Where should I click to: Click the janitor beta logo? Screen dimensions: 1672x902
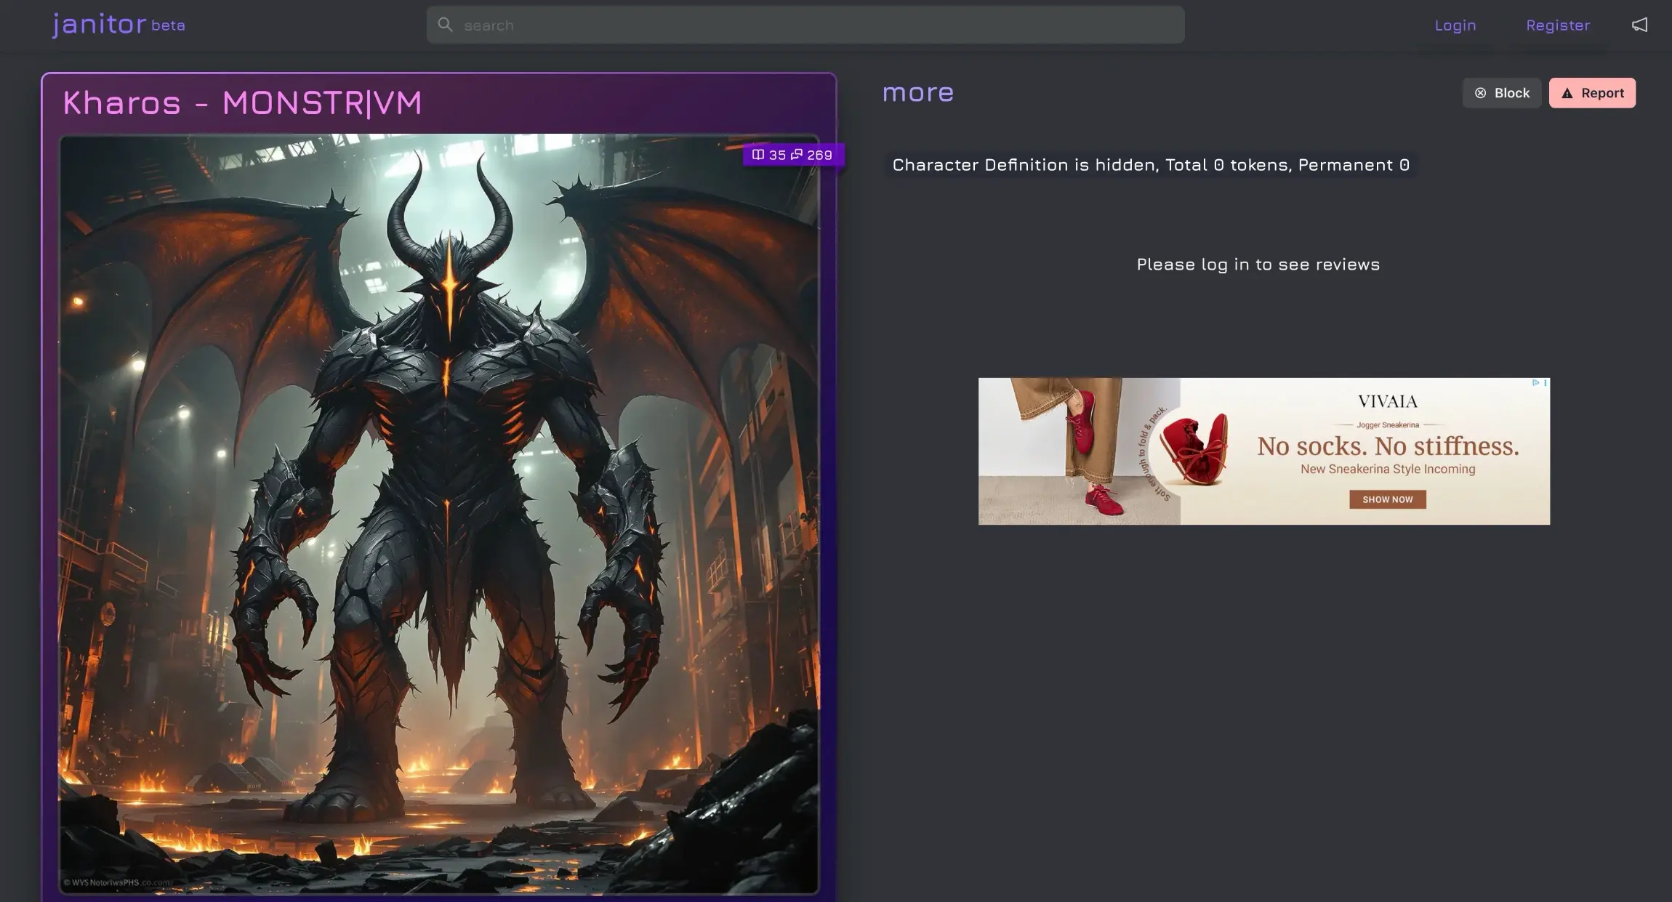tap(117, 23)
